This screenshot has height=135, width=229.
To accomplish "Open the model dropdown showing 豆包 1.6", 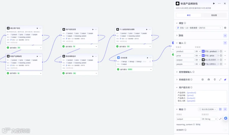I will click(x=199, y=28).
